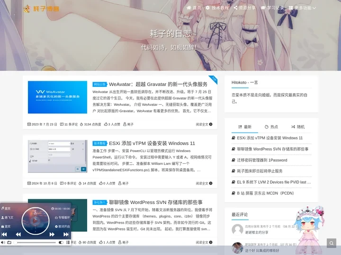Click 阅读全文 on the ESXi post
Image resolution: width=341 pixels, height=255 pixels.
(x=204, y=183)
